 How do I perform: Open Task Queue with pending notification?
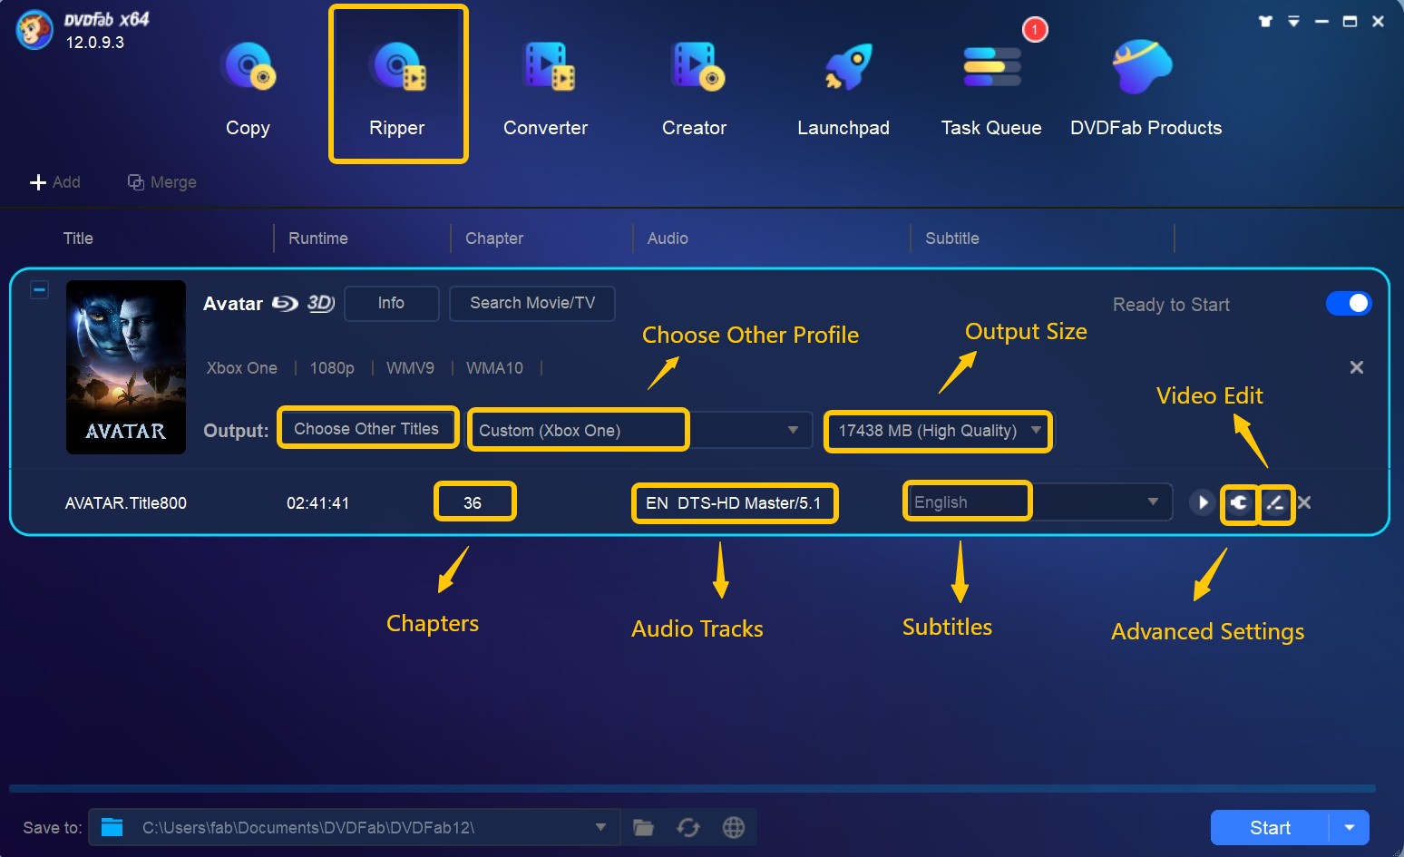coord(991,87)
